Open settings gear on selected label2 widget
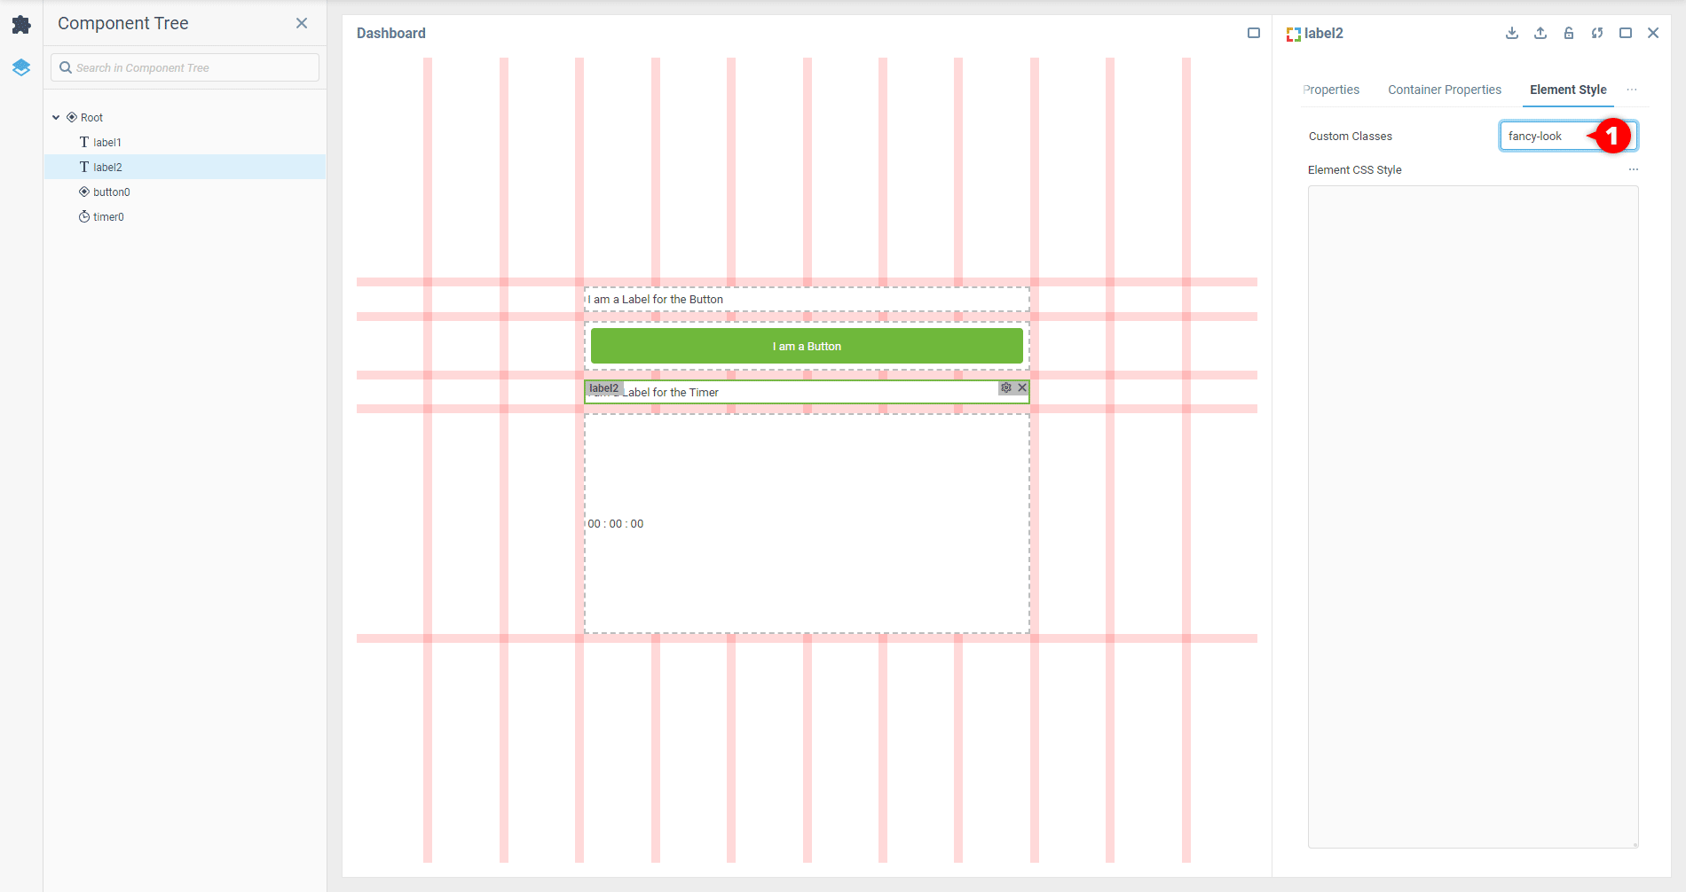The height and width of the screenshot is (892, 1686). [x=1006, y=387]
